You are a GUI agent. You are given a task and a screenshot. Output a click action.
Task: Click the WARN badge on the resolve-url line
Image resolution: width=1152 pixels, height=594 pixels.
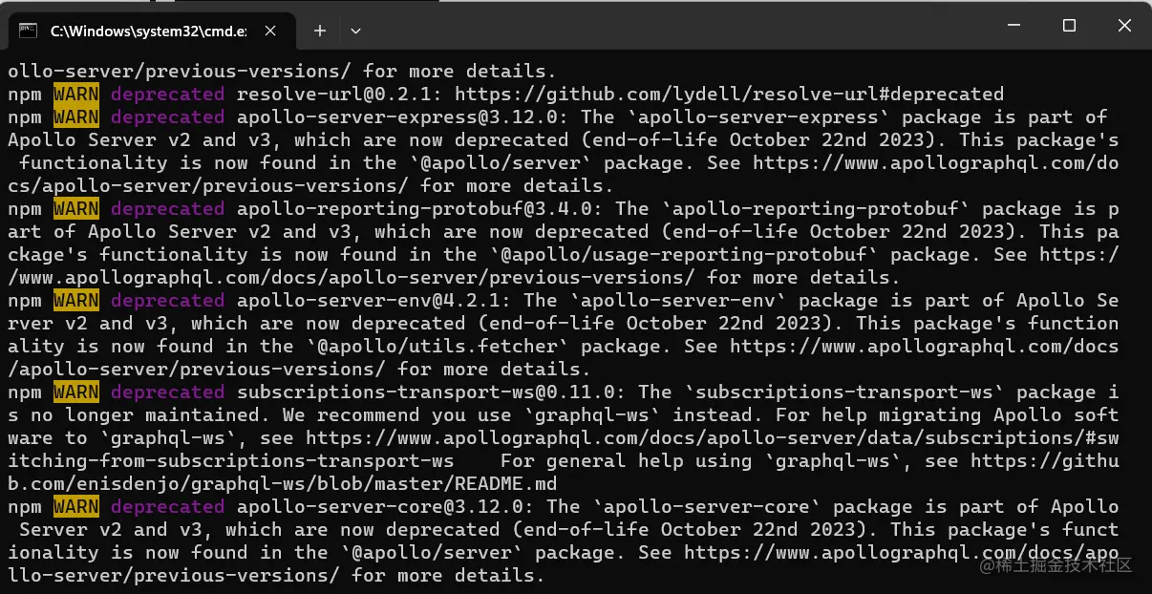coord(76,95)
